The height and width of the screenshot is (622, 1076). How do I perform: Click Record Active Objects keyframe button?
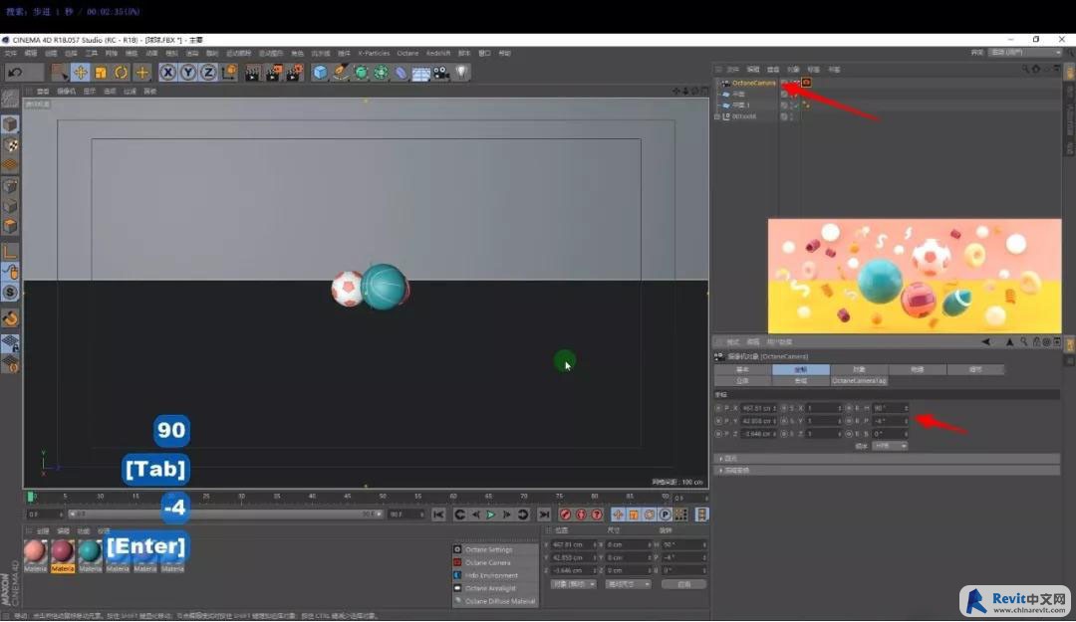coord(566,515)
